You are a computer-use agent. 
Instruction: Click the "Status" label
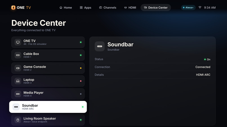pos(99,59)
